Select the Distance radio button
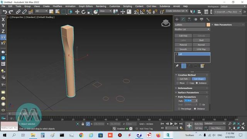This screenshot has width=247, height=139. [195, 109]
